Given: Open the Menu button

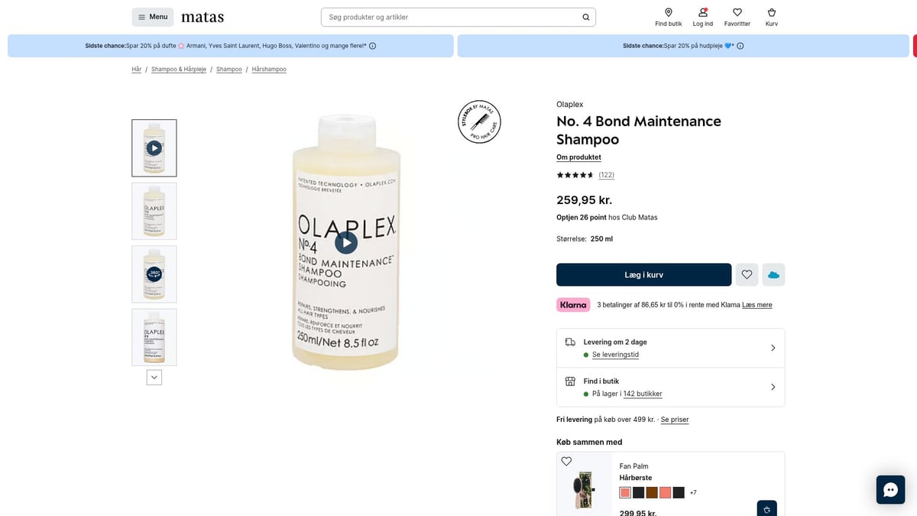Looking at the screenshot, I should pyautogui.click(x=152, y=16).
